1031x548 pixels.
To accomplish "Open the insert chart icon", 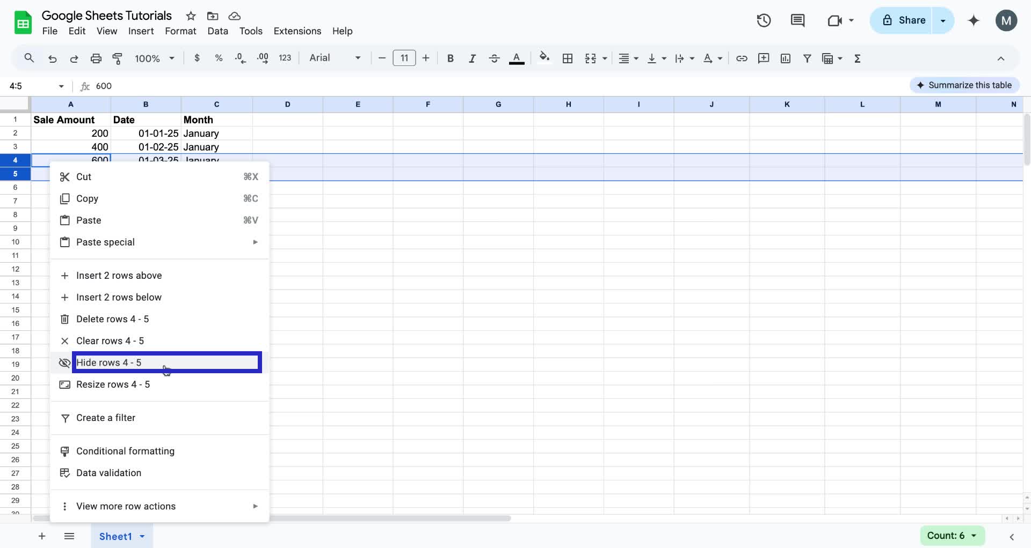I will coord(786,58).
